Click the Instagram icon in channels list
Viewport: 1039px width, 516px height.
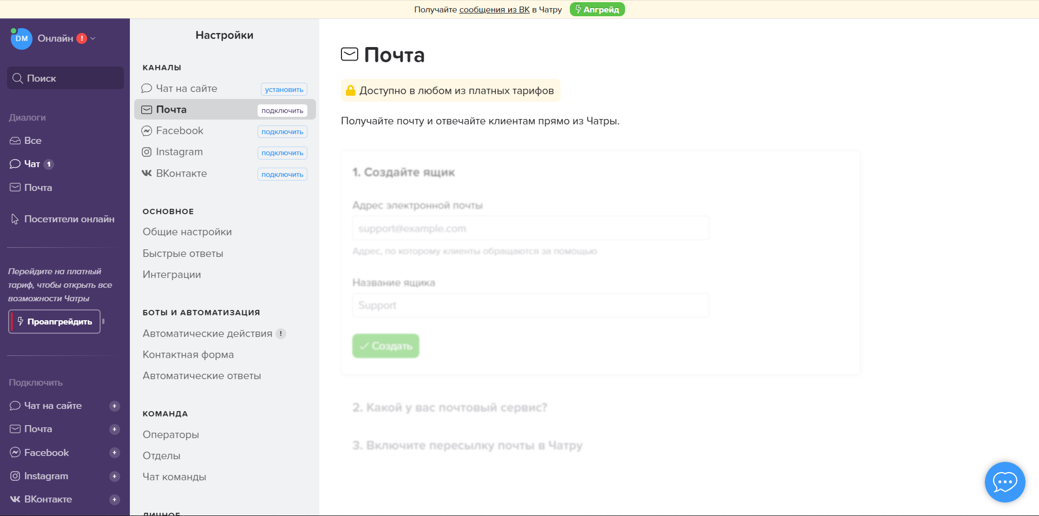(147, 152)
